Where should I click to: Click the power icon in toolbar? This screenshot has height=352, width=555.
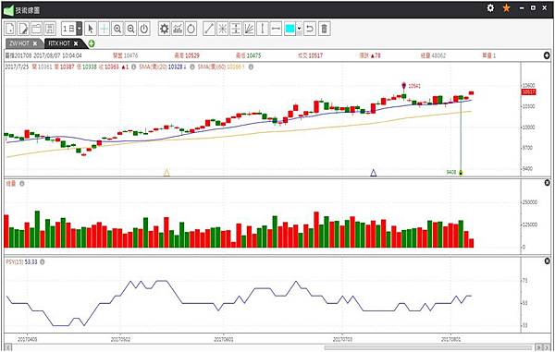click(x=144, y=29)
